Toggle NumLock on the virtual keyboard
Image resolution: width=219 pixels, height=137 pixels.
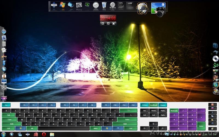pos(174,111)
